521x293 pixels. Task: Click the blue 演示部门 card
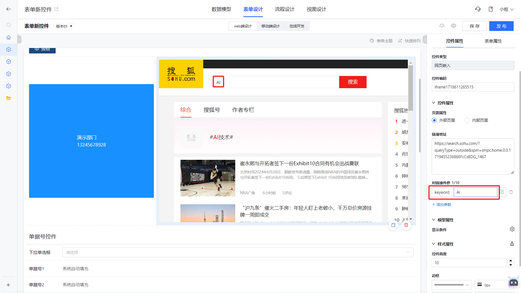(x=91, y=141)
